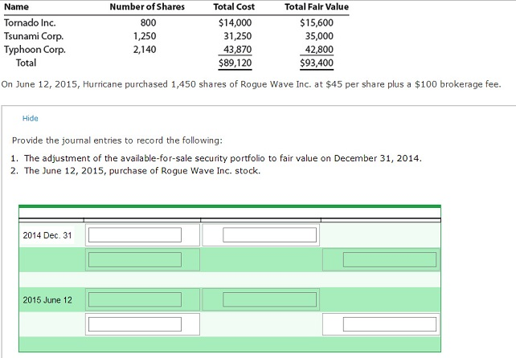Click the 31,250 cost value
This screenshot has height=358, width=516.
(x=238, y=36)
